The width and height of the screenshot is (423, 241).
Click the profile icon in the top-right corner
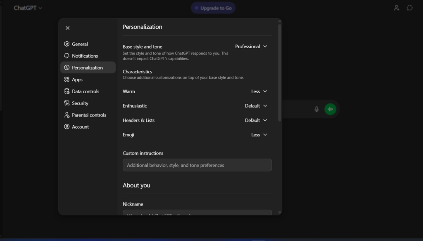(397, 7)
